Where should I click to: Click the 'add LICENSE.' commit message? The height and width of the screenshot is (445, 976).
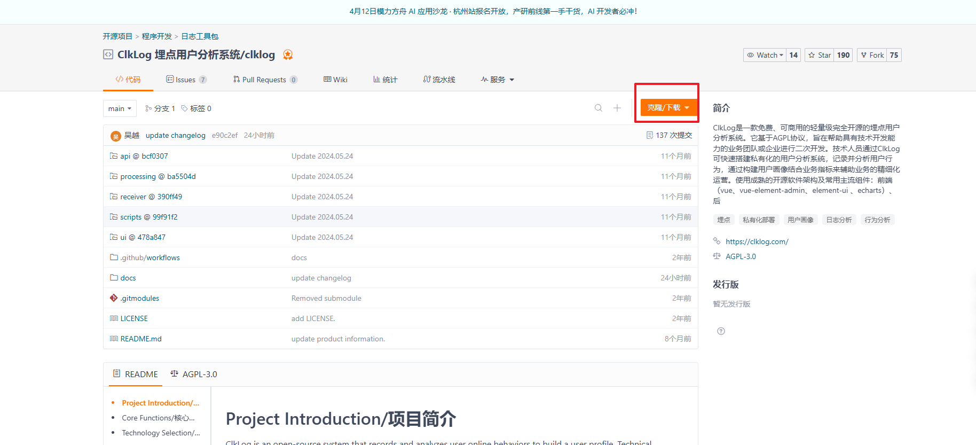click(313, 318)
